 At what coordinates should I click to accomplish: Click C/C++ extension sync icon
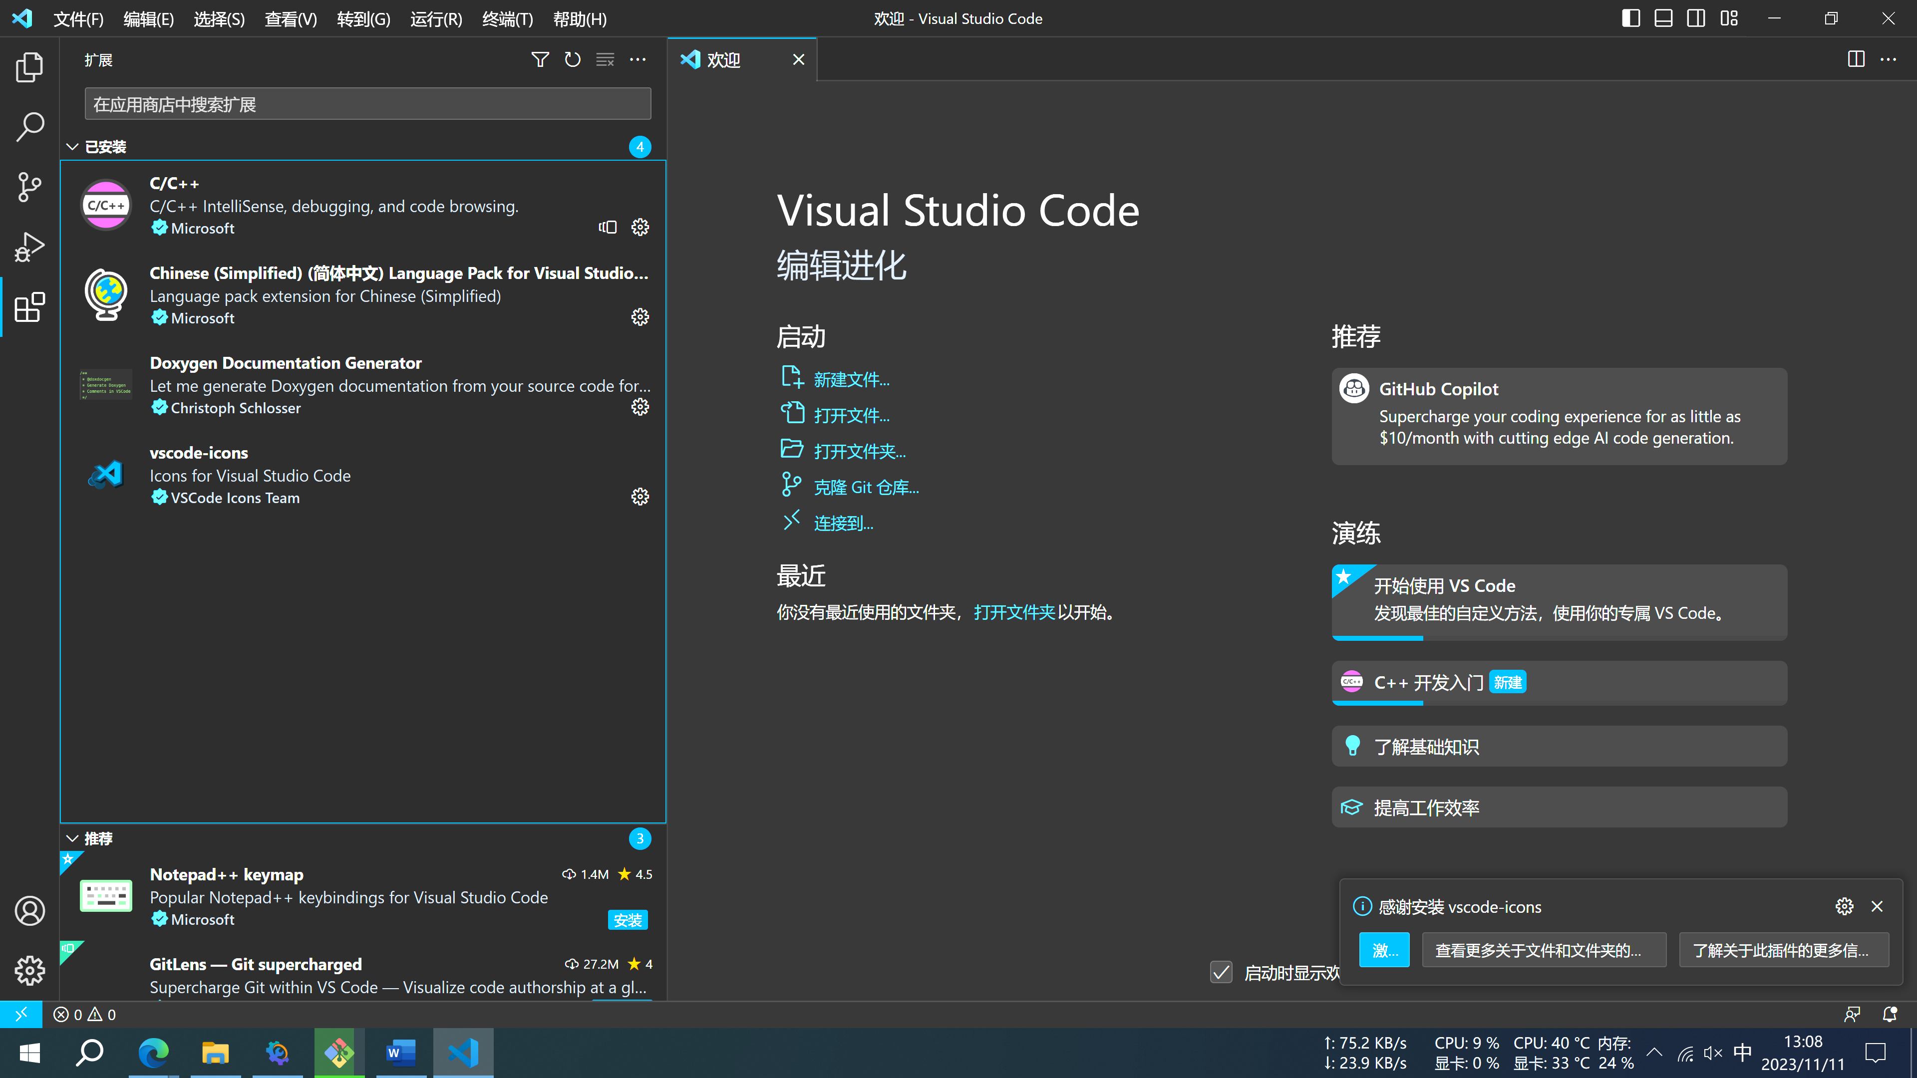click(608, 227)
